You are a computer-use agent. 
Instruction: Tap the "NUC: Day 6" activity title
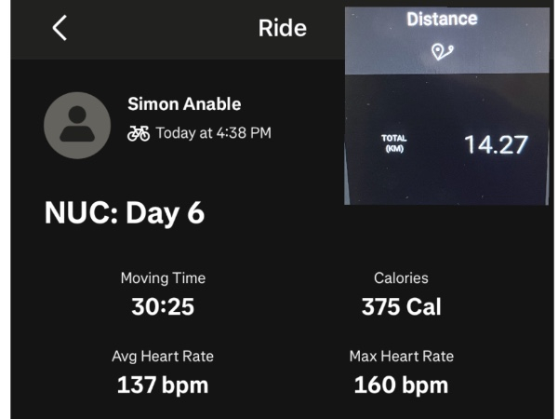coord(125,213)
